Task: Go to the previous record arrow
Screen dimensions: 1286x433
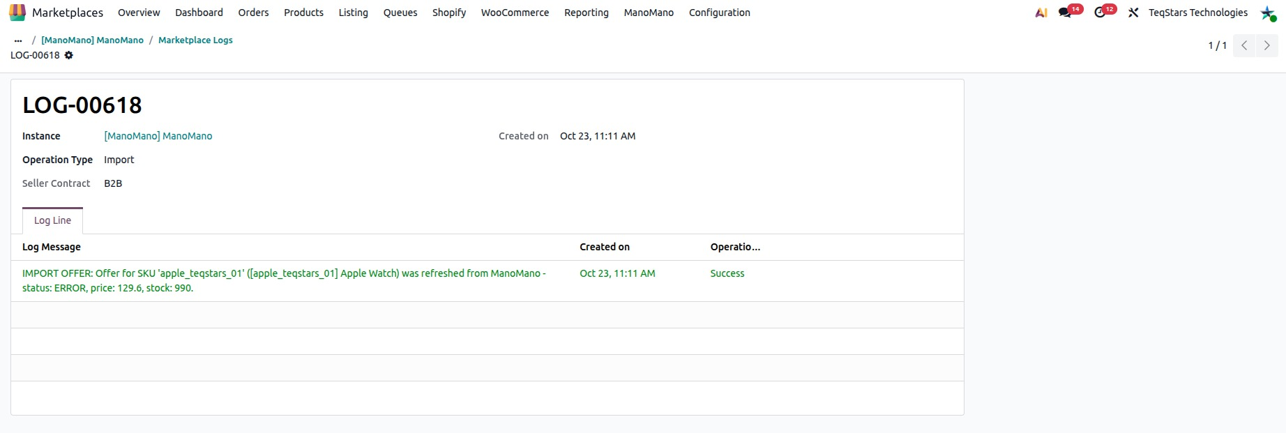Action: tap(1244, 45)
